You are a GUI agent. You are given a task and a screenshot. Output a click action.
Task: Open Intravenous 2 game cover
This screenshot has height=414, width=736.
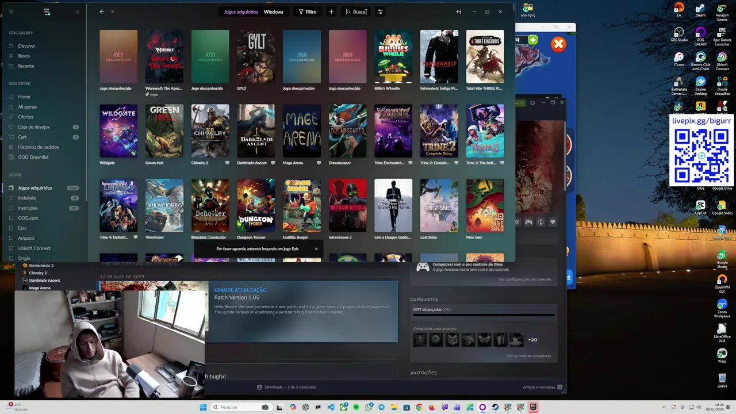click(348, 206)
